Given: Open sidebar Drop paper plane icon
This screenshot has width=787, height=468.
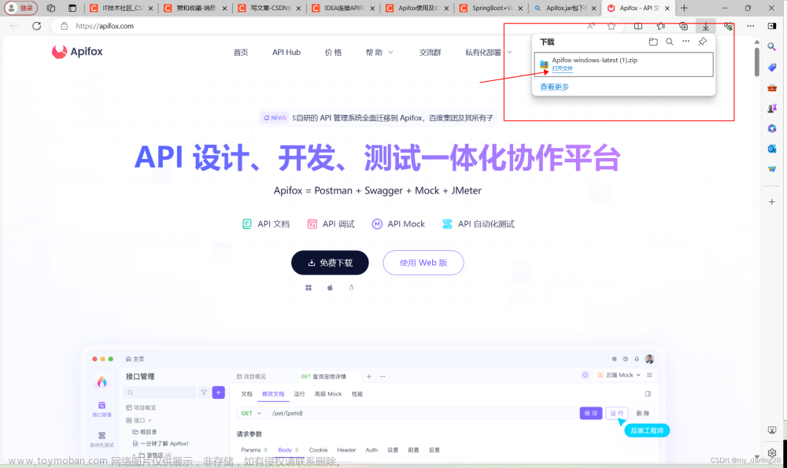Looking at the screenshot, I should click(x=772, y=169).
